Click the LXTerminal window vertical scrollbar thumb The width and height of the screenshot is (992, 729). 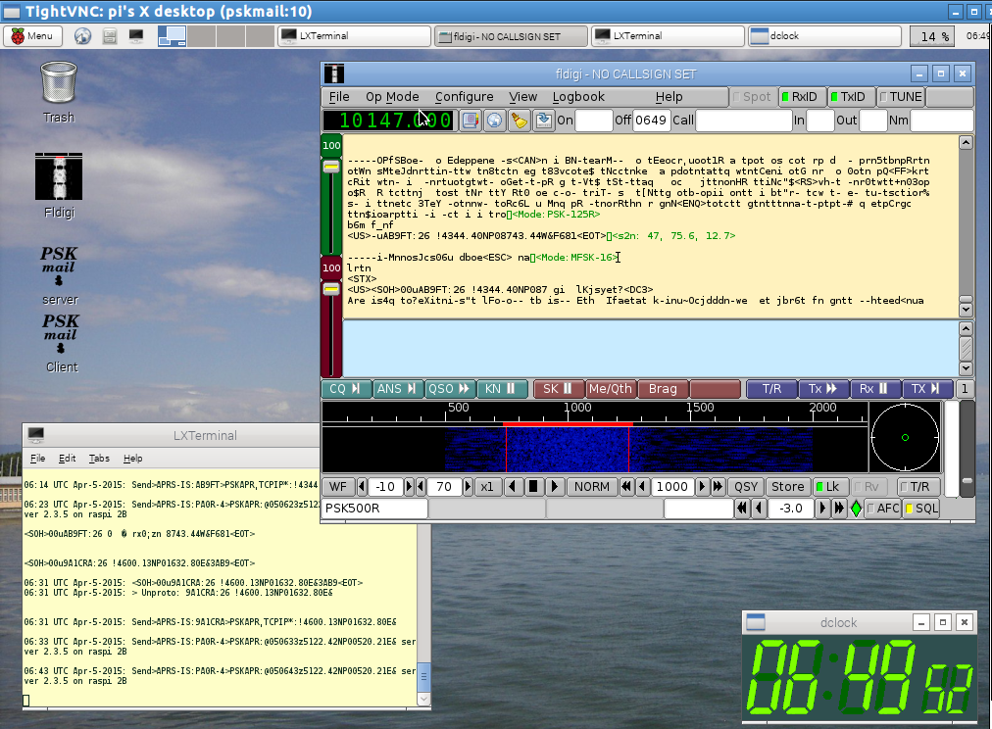click(x=423, y=675)
